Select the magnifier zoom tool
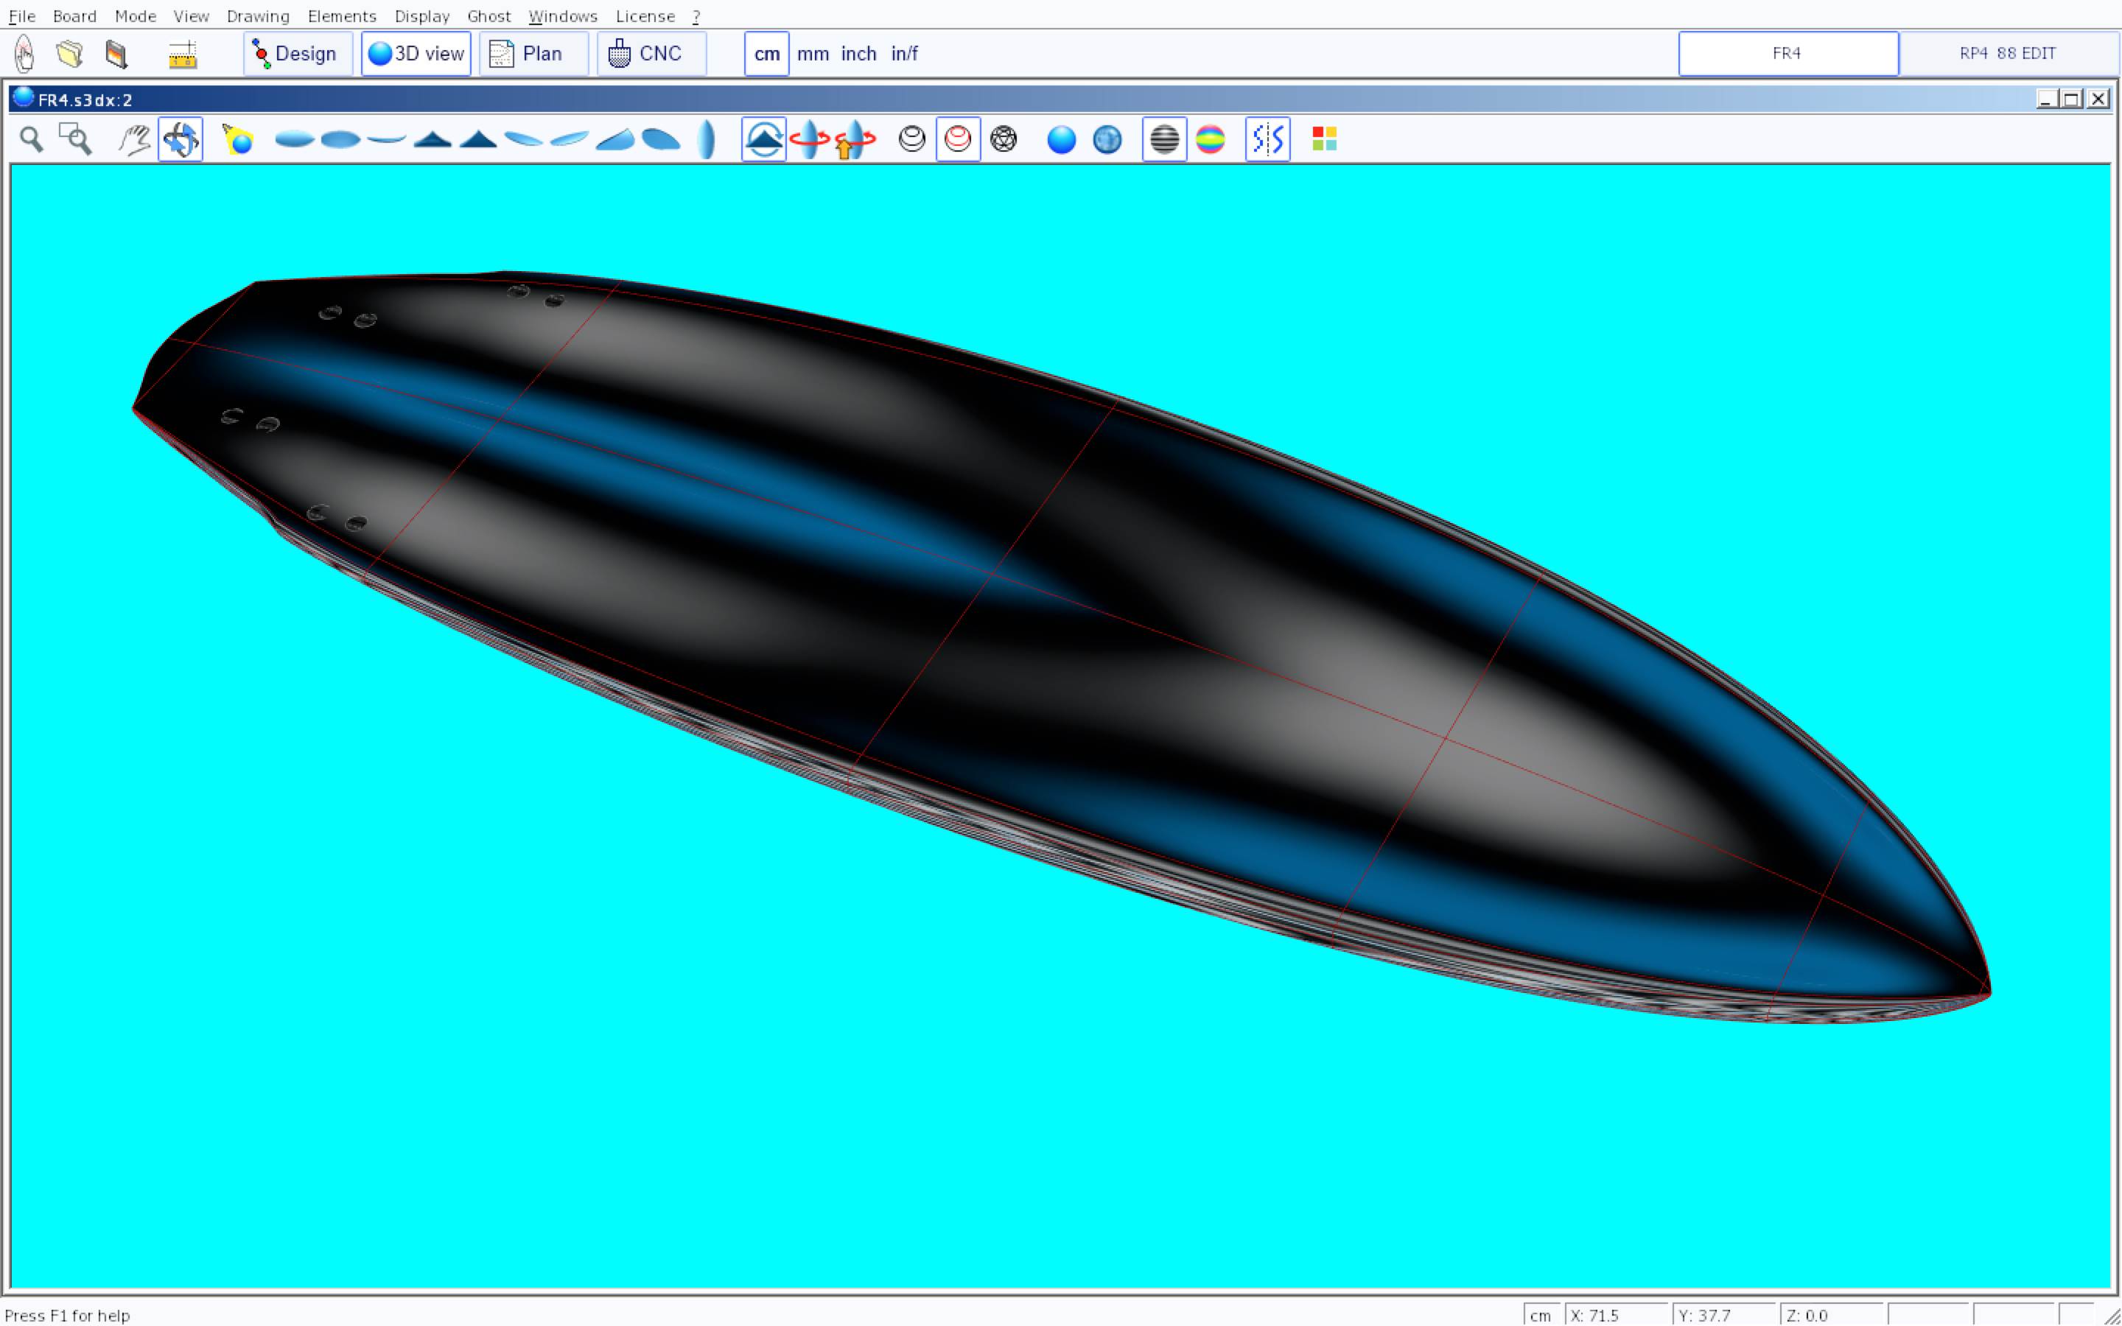Screen dimensions: 2122x1326 point(32,139)
